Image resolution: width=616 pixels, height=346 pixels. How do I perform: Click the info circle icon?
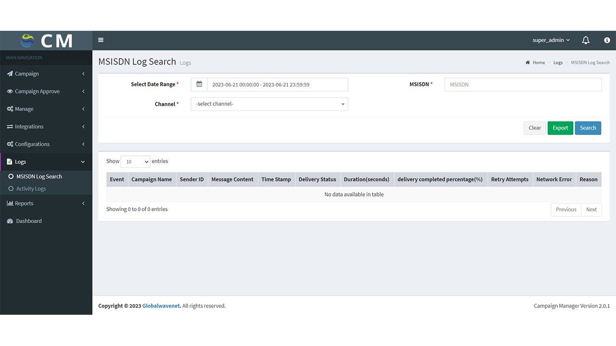tap(607, 40)
